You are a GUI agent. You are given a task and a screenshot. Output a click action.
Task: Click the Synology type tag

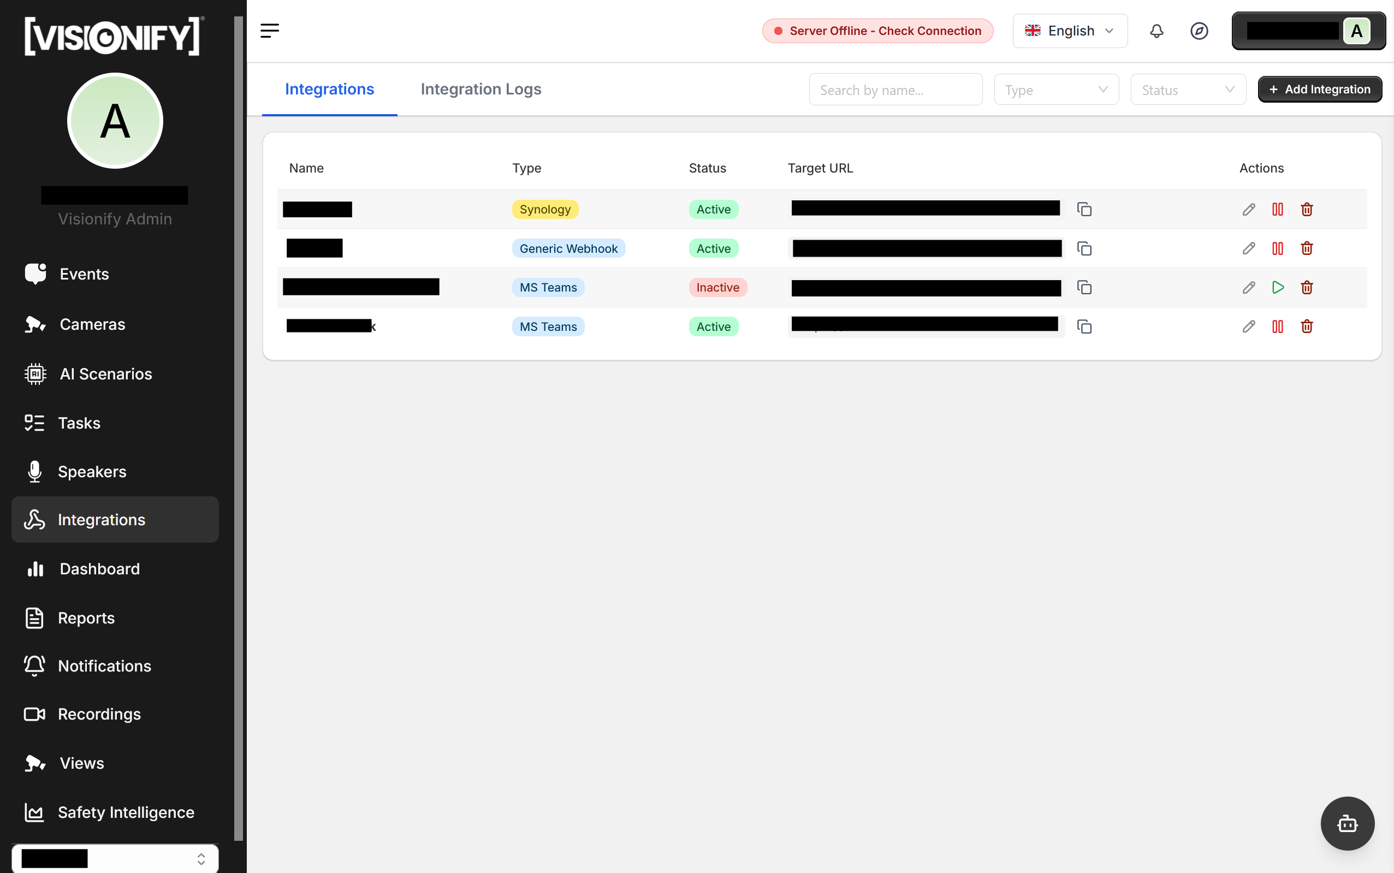point(544,209)
